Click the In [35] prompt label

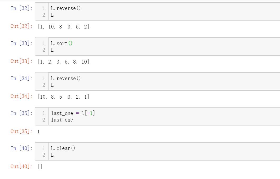(21, 113)
